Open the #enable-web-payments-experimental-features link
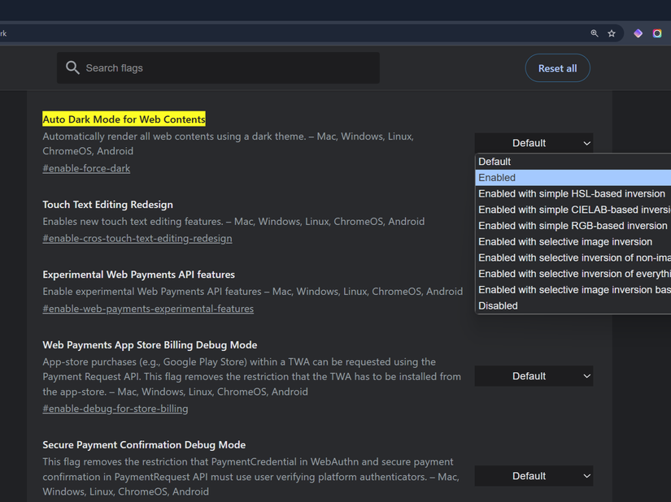671x502 pixels. [147, 309]
